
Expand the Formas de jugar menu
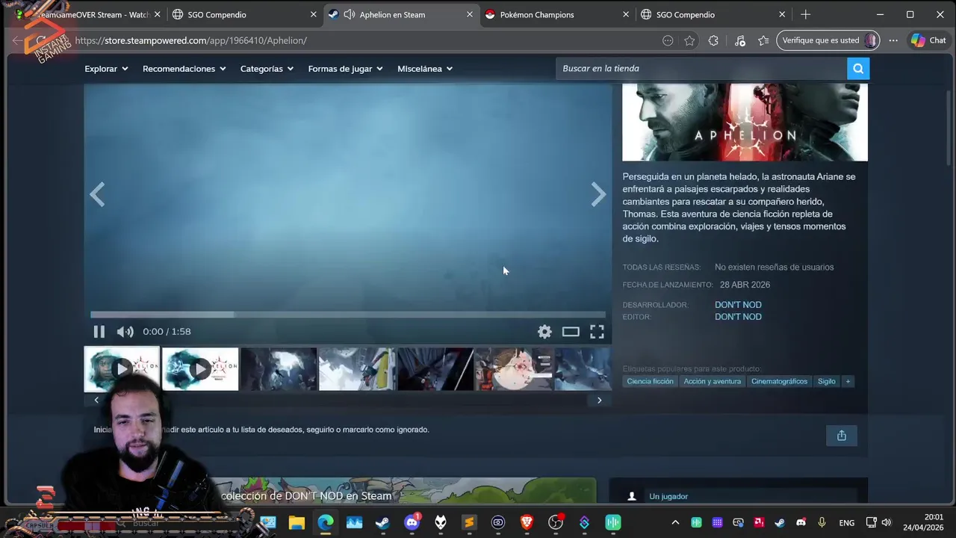pyautogui.click(x=345, y=69)
